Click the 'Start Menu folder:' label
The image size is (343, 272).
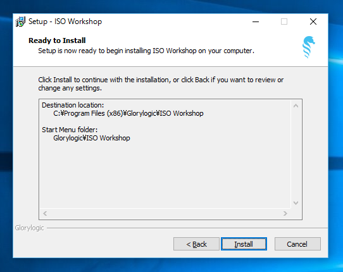(x=70, y=130)
